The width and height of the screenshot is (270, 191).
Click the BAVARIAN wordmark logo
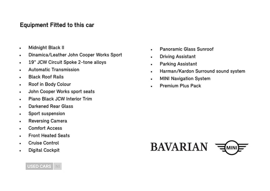[x=179, y=147]
